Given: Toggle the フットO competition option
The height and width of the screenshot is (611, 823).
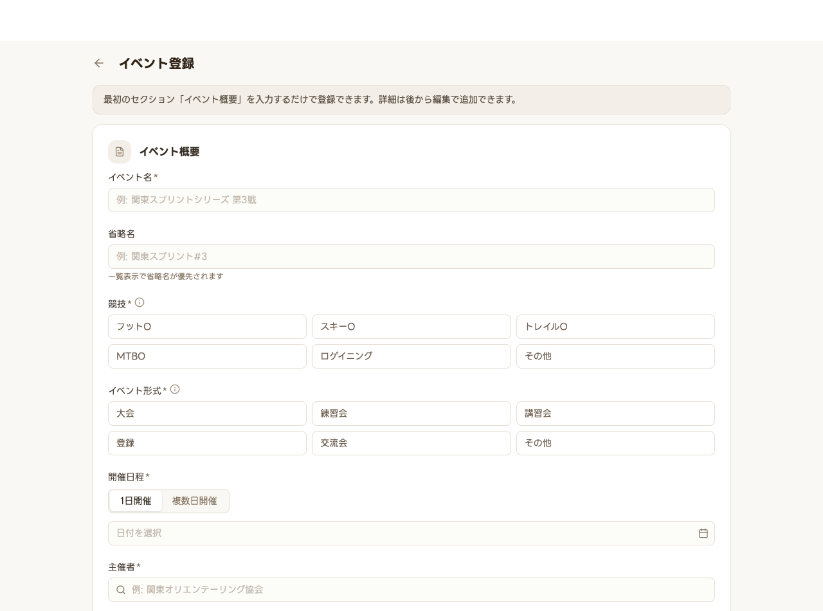Looking at the screenshot, I should tap(207, 327).
